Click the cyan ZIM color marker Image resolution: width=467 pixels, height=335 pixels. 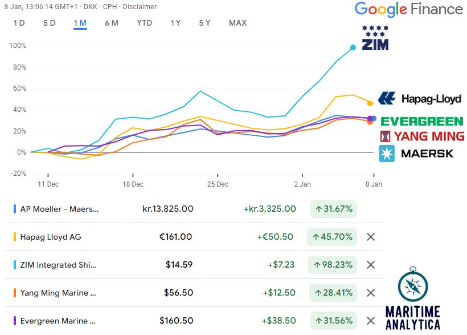15,265
